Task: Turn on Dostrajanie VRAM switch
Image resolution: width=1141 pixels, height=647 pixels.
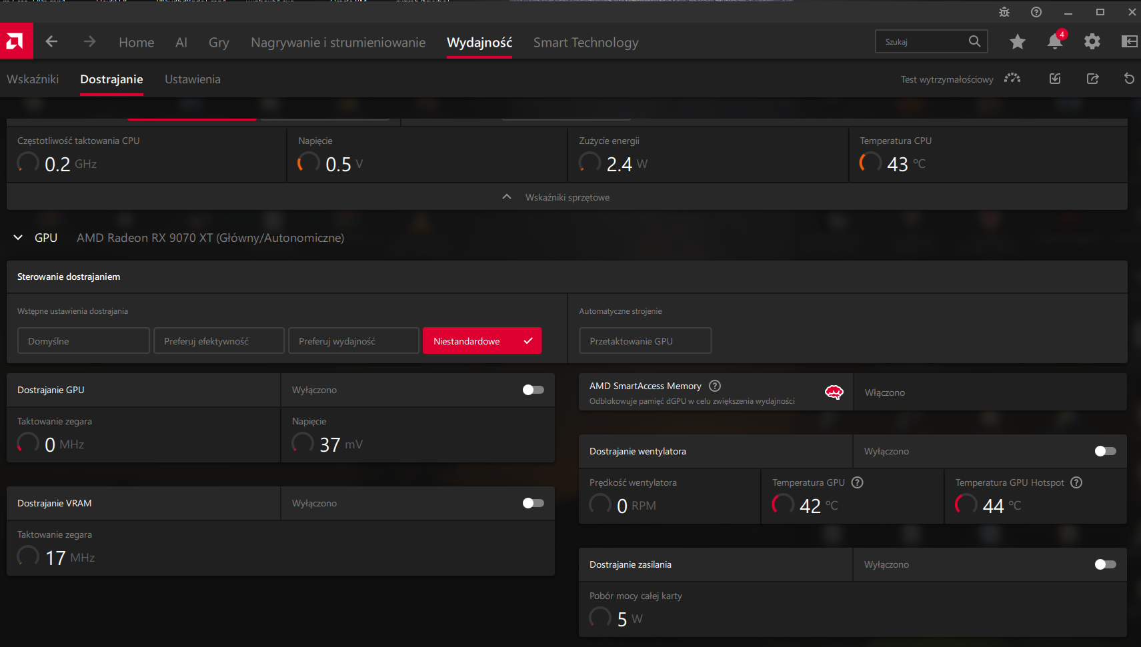Action: [x=533, y=503]
